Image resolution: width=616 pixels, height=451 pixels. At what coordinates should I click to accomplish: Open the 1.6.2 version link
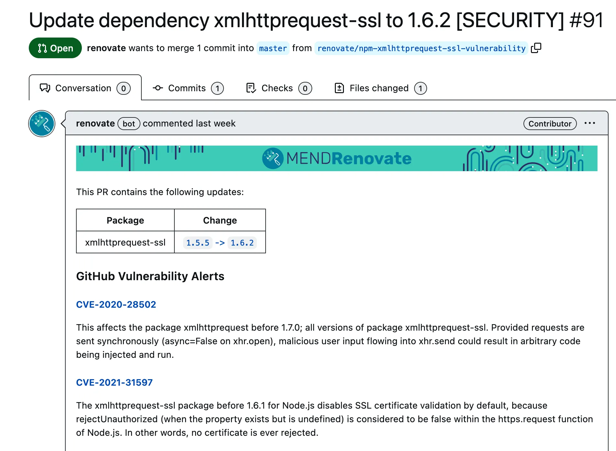(x=242, y=242)
